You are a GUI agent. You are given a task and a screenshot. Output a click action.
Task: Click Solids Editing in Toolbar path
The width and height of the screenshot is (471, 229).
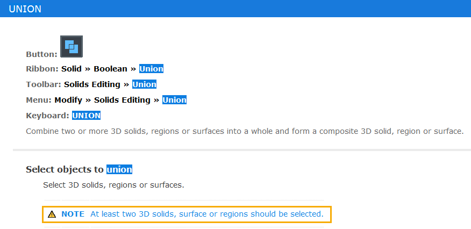coord(92,84)
